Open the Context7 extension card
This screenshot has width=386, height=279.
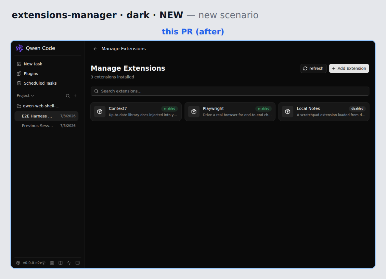coord(136,112)
